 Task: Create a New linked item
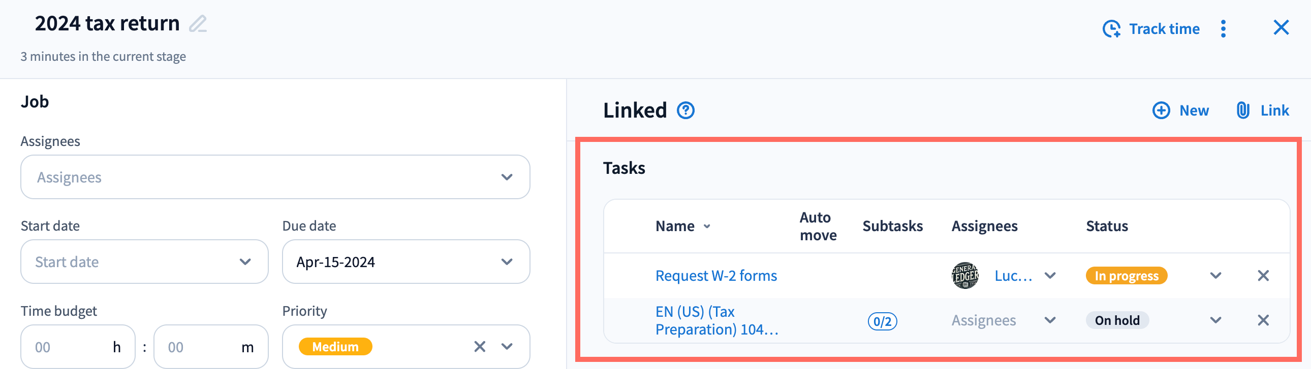click(x=1180, y=110)
